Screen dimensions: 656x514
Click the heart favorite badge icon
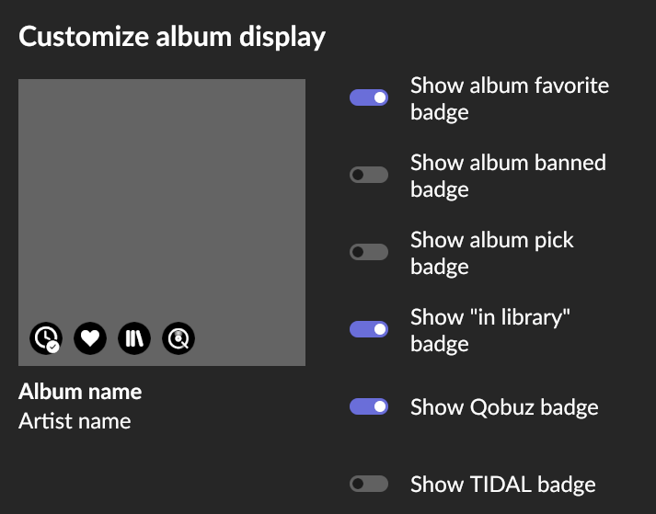90,338
